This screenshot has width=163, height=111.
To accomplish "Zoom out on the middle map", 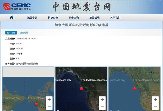I will (102, 107).
